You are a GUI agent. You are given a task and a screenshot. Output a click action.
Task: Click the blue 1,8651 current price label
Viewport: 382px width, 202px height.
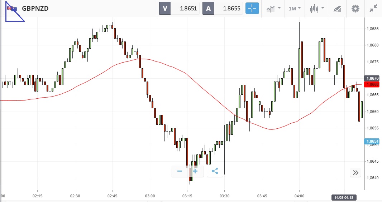pos(372,141)
